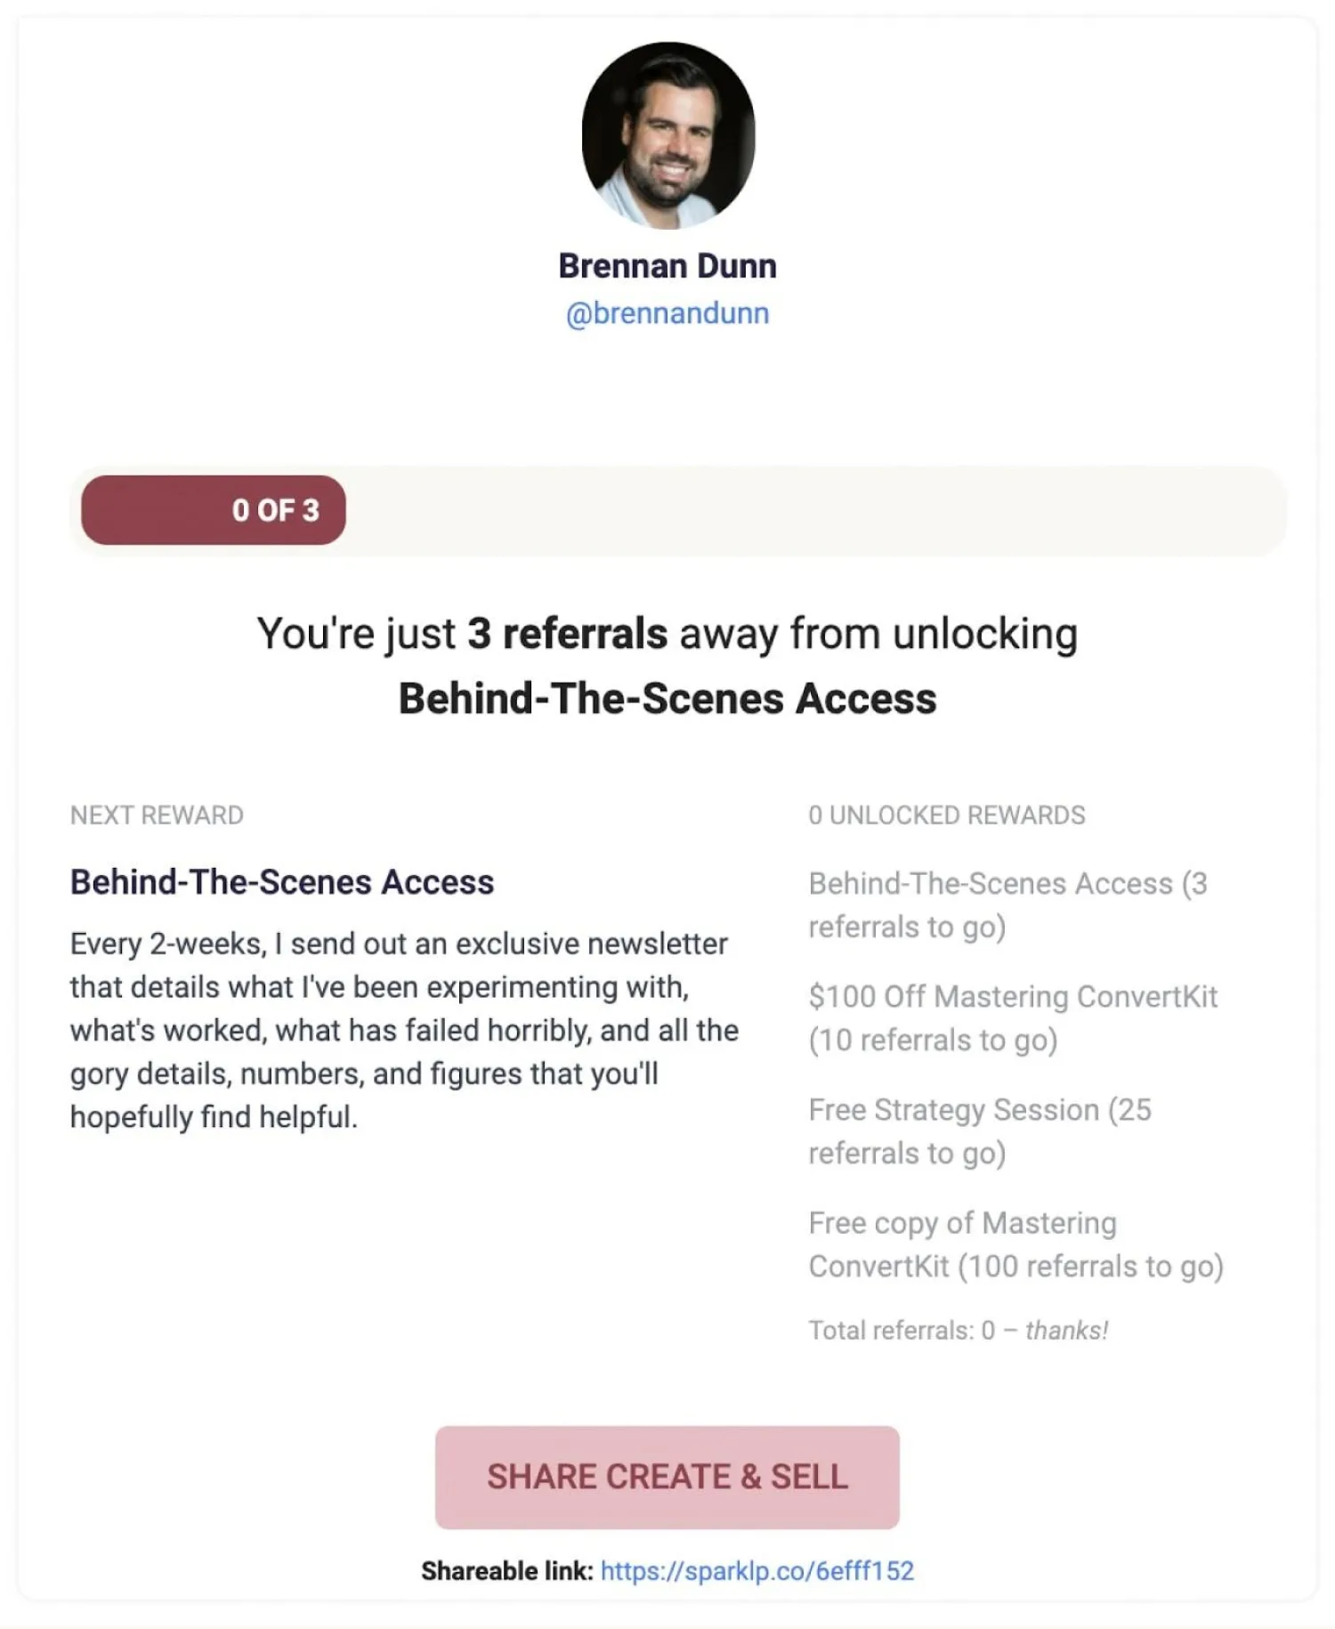Image resolution: width=1335 pixels, height=1629 pixels.
Task: Click the '0 UNLOCKED REWARDS' section label
Action: pos(946,815)
